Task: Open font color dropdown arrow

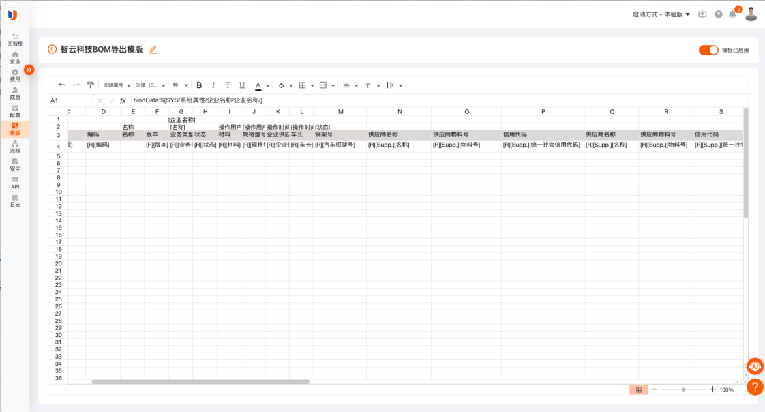Action: (x=268, y=85)
